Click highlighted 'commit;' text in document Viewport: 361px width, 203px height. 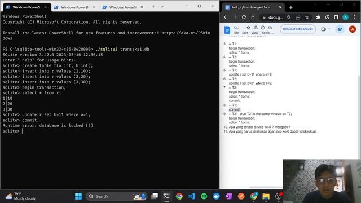[235, 109]
